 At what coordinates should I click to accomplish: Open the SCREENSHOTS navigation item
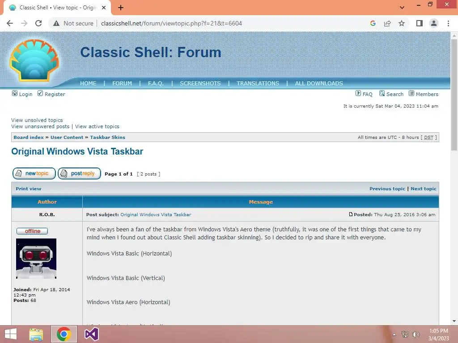click(200, 84)
